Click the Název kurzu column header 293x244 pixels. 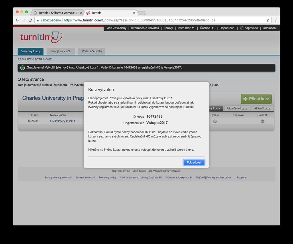(x=58, y=115)
